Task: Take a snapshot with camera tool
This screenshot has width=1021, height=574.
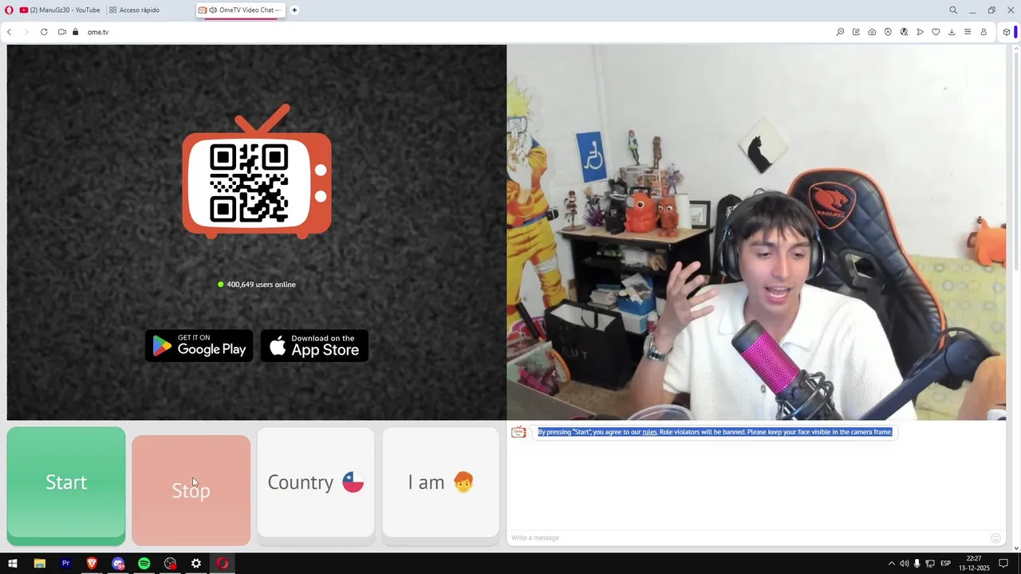Action: (x=872, y=32)
